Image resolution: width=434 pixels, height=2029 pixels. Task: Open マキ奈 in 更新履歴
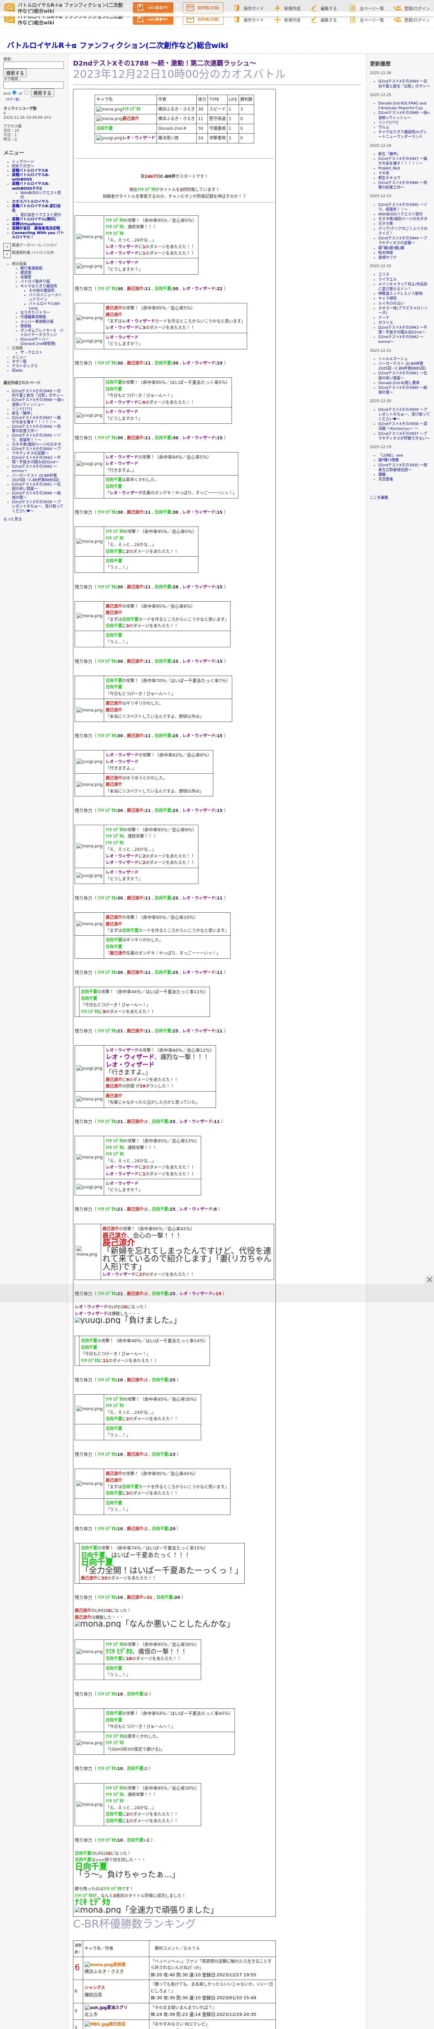pyautogui.click(x=384, y=172)
